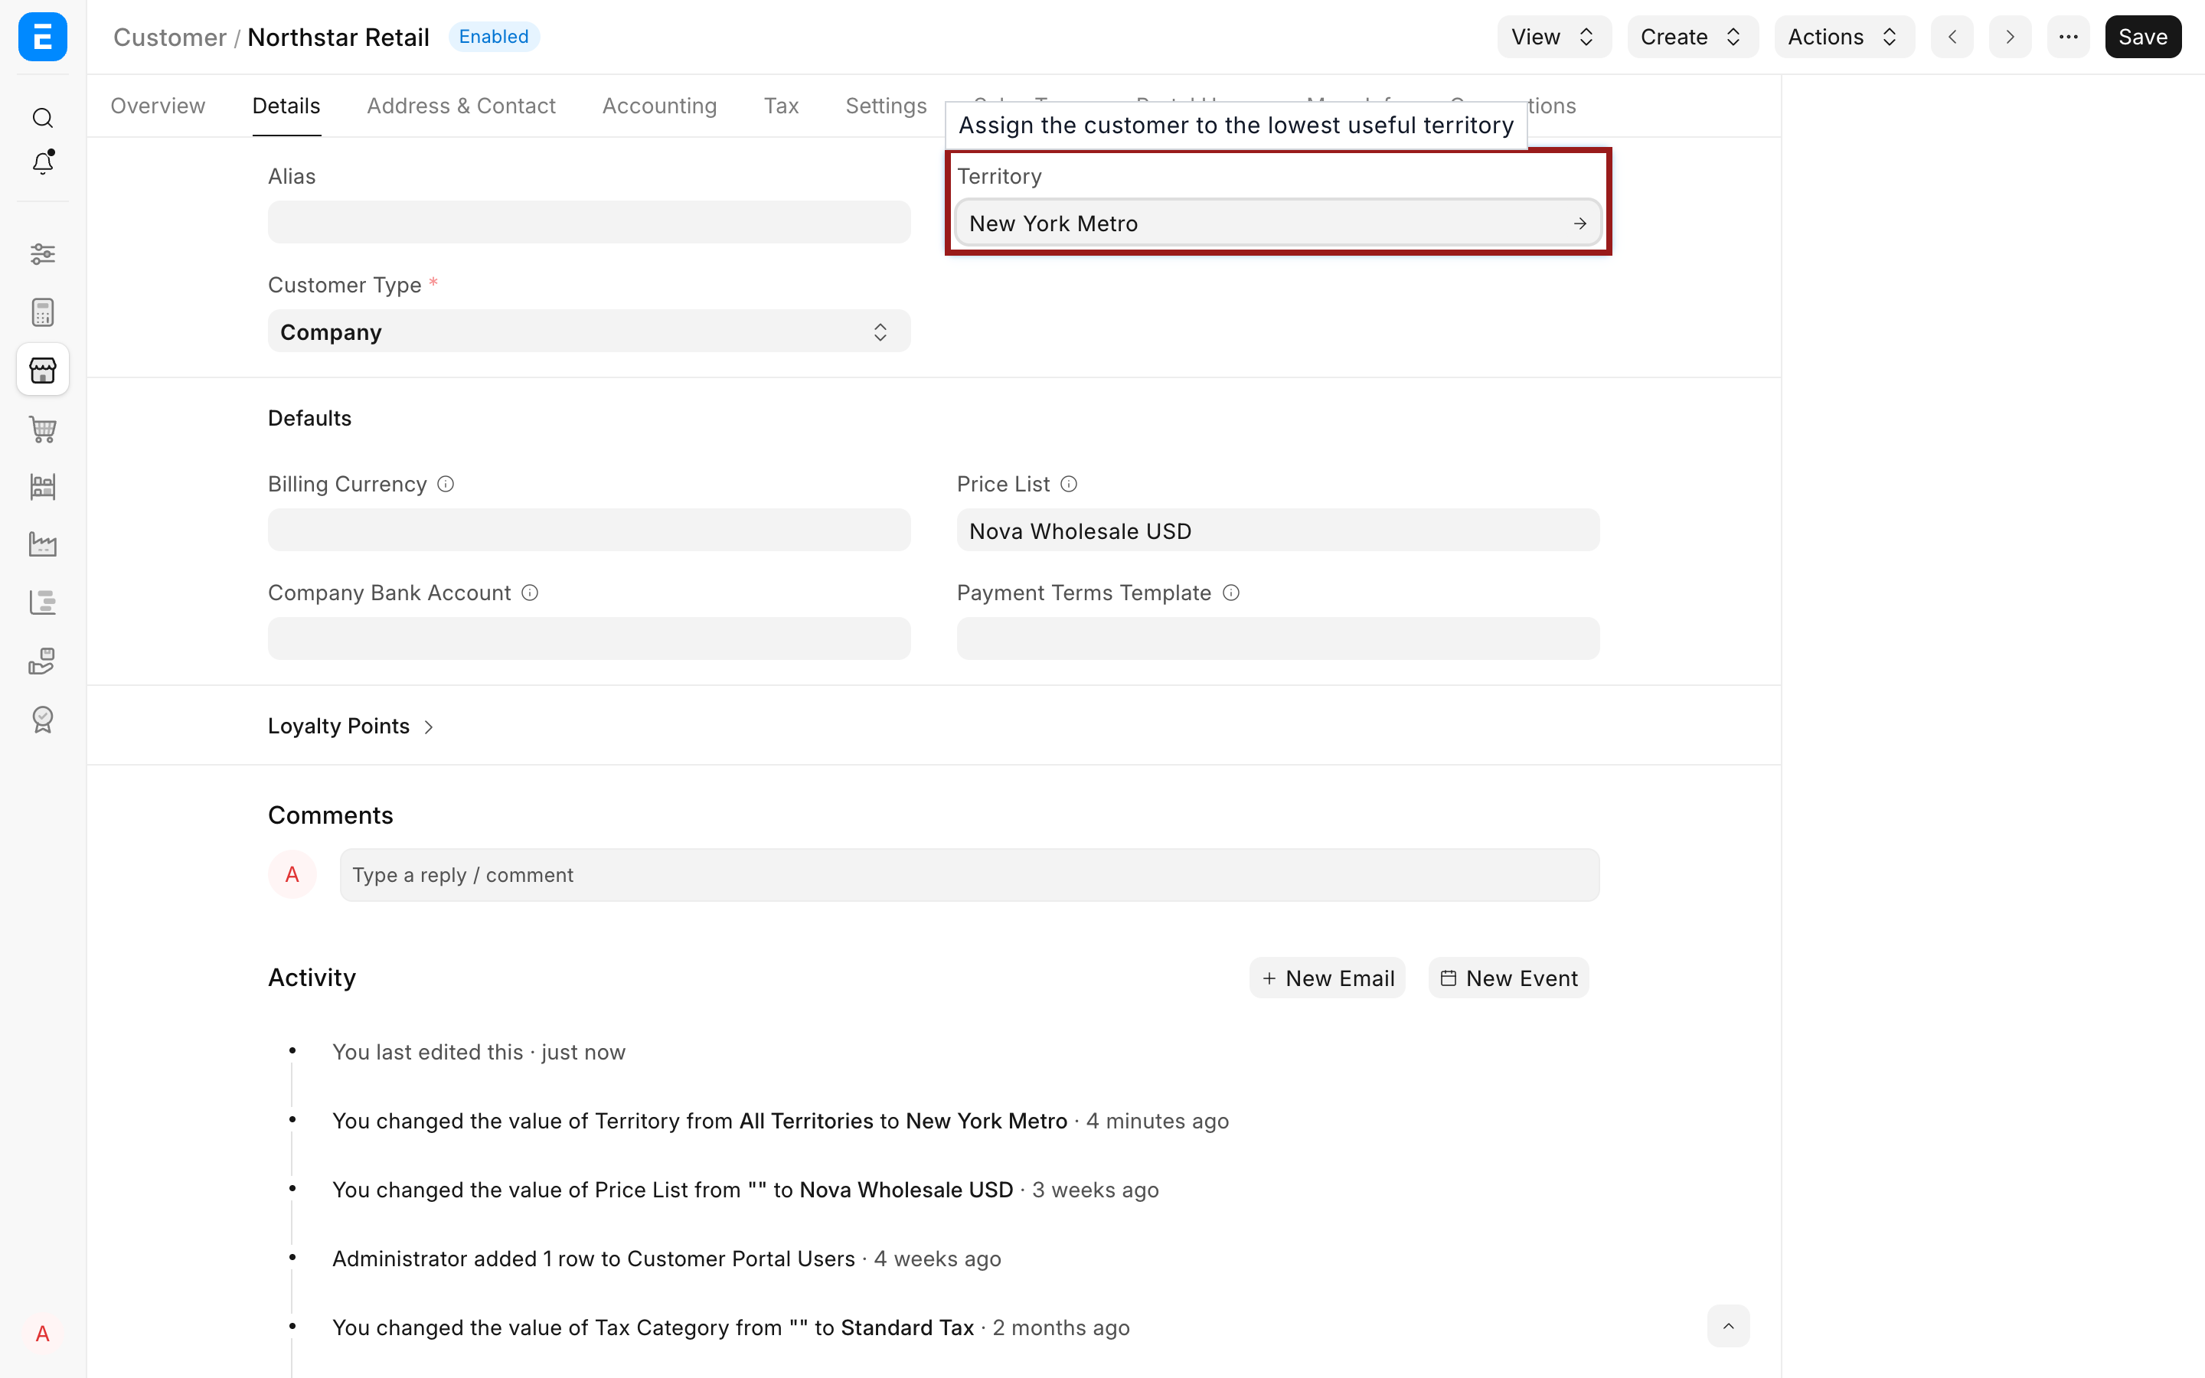Viewport: 2205px width, 1378px height.
Task: Open the search icon in sidebar
Action: point(43,118)
